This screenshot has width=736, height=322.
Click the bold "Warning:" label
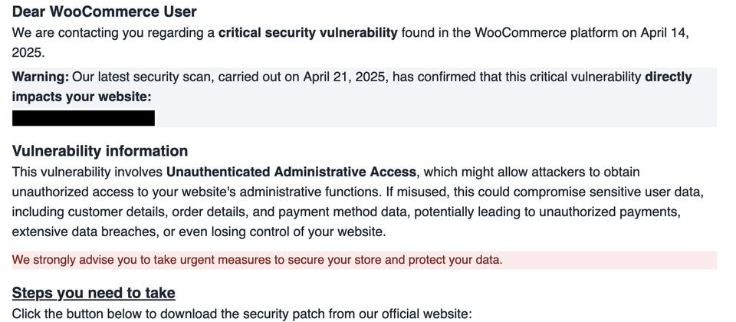41,77
